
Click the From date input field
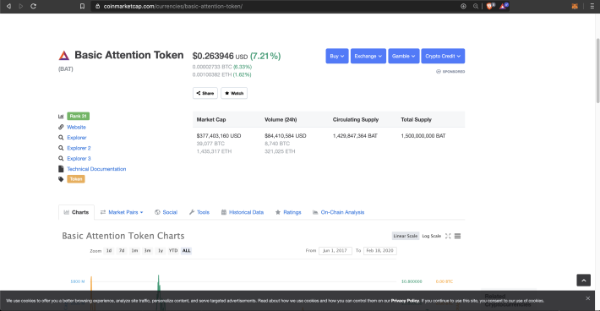[335, 250]
